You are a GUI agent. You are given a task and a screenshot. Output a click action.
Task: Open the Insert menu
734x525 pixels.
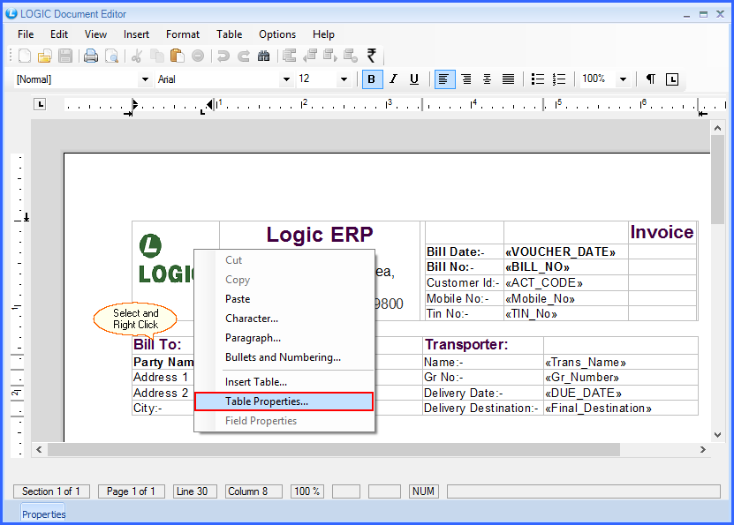coord(136,34)
